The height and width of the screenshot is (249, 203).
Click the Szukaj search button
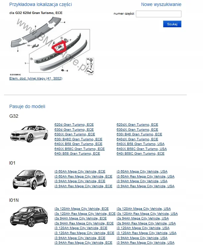172,24
